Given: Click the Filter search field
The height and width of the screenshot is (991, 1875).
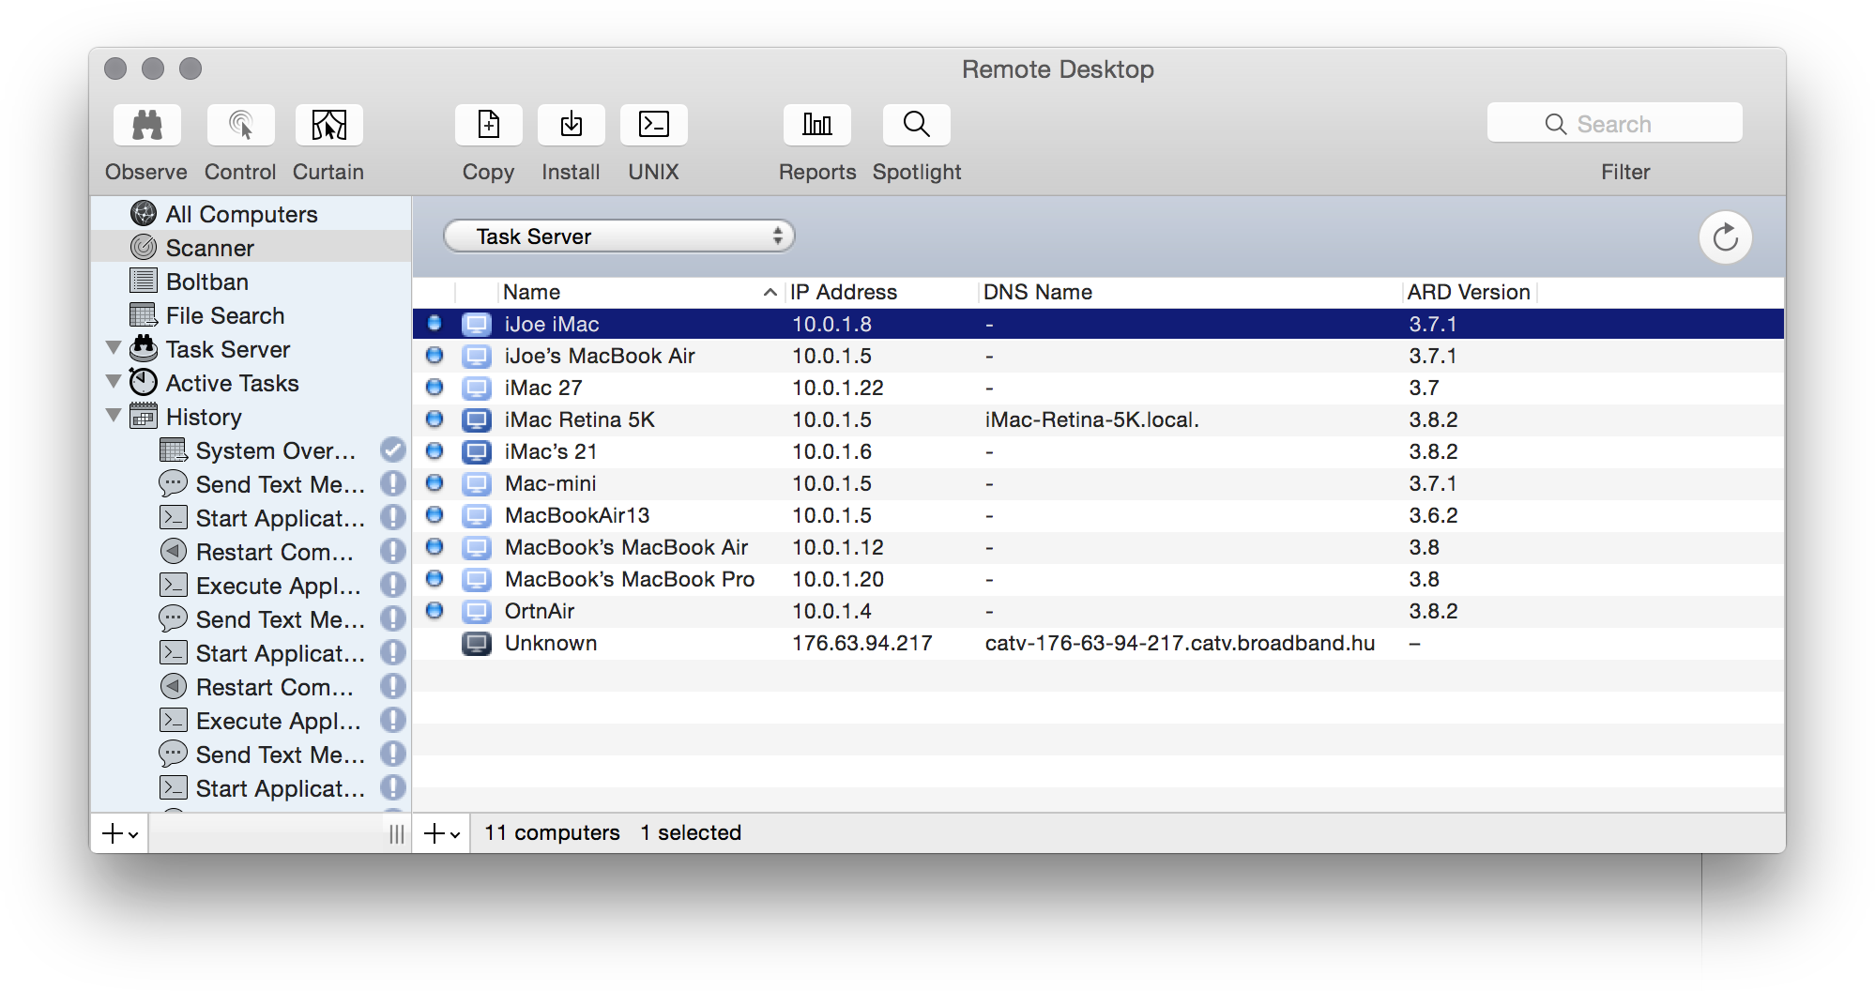Looking at the screenshot, I should (x=1614, y=124).
